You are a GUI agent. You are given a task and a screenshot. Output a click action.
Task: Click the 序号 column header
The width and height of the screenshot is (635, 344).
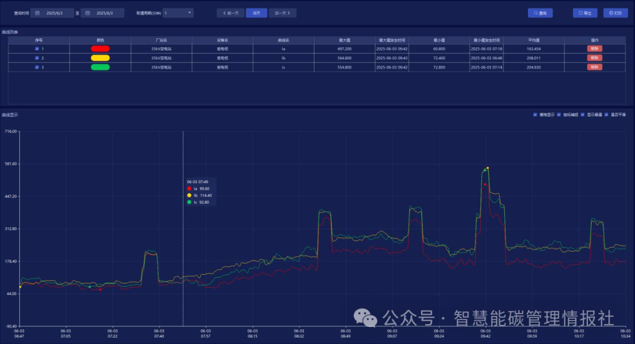point(39,40)
